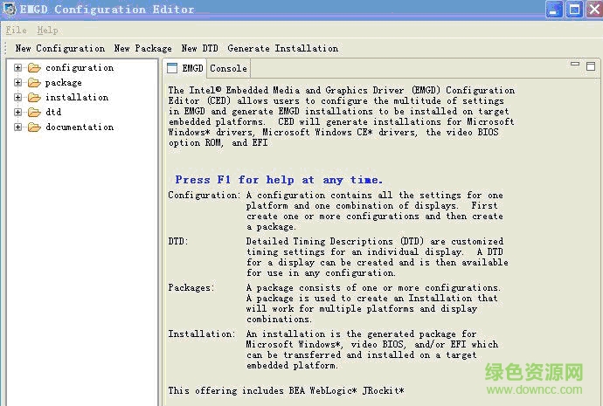Image resolution: width=603 pixels, height=406 pixels.
Task: Expand the package tree node
Action: click(17, 83)
